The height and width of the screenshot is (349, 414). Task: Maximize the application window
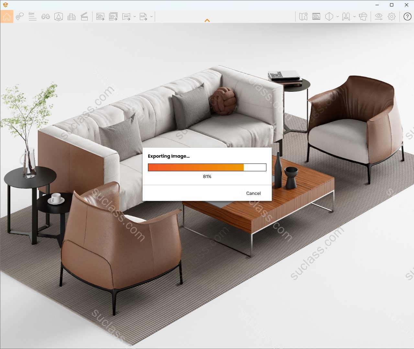click(392, 5)
